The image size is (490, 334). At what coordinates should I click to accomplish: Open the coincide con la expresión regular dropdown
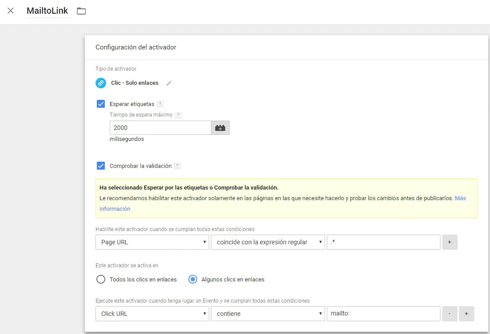pos(268,242)
